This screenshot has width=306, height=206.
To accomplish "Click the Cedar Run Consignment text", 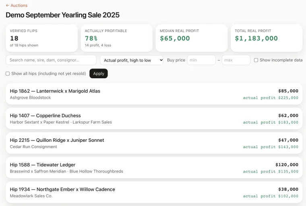I will (33, 147).
